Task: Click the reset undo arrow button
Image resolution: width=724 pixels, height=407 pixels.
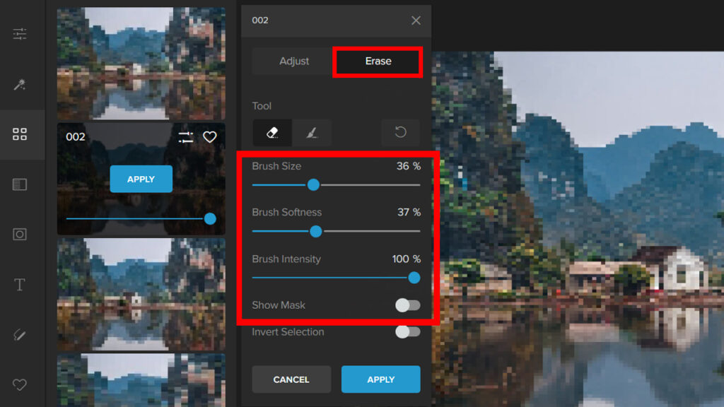Action: pos(400,133)
